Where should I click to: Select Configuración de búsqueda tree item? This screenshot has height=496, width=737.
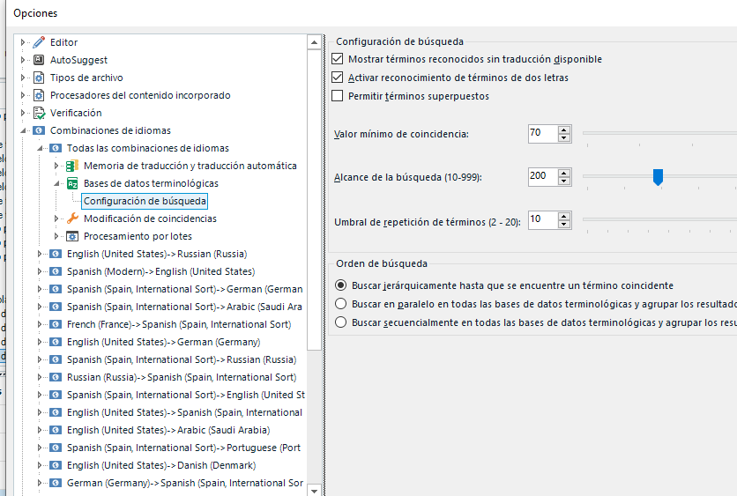(x=145, y=201)
